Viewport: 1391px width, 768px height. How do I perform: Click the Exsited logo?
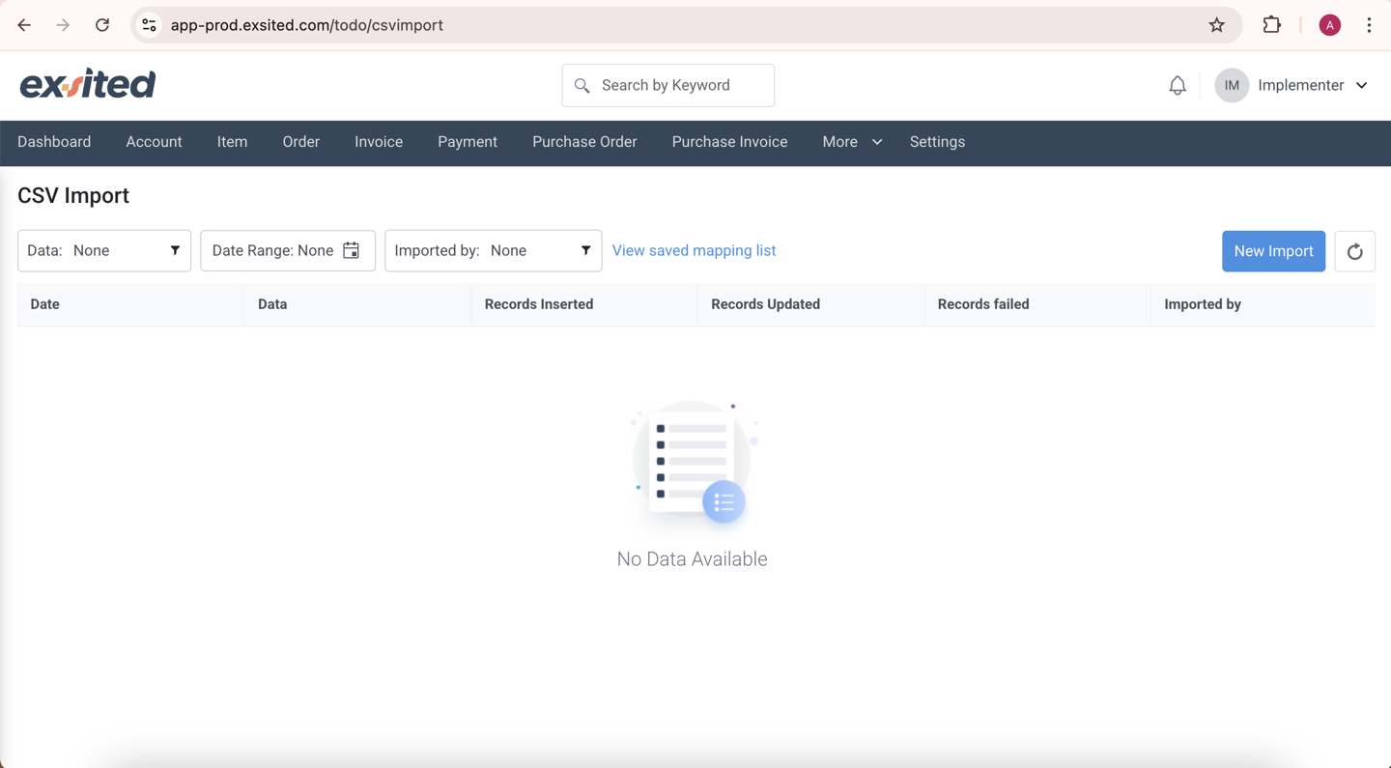(88, 84)
